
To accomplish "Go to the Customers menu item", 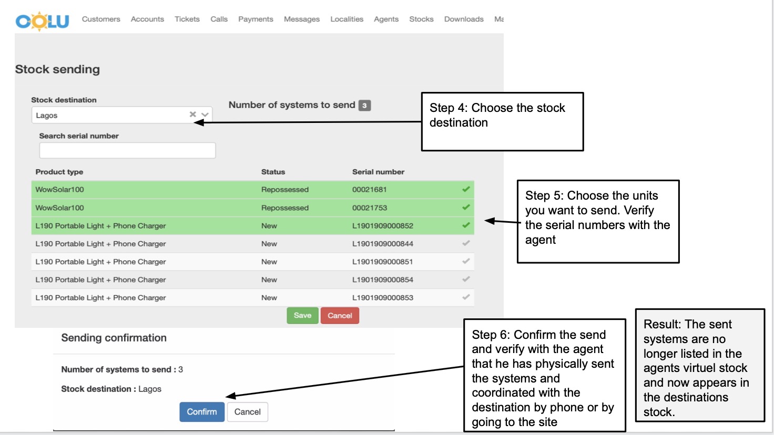I will coord(101,19).
